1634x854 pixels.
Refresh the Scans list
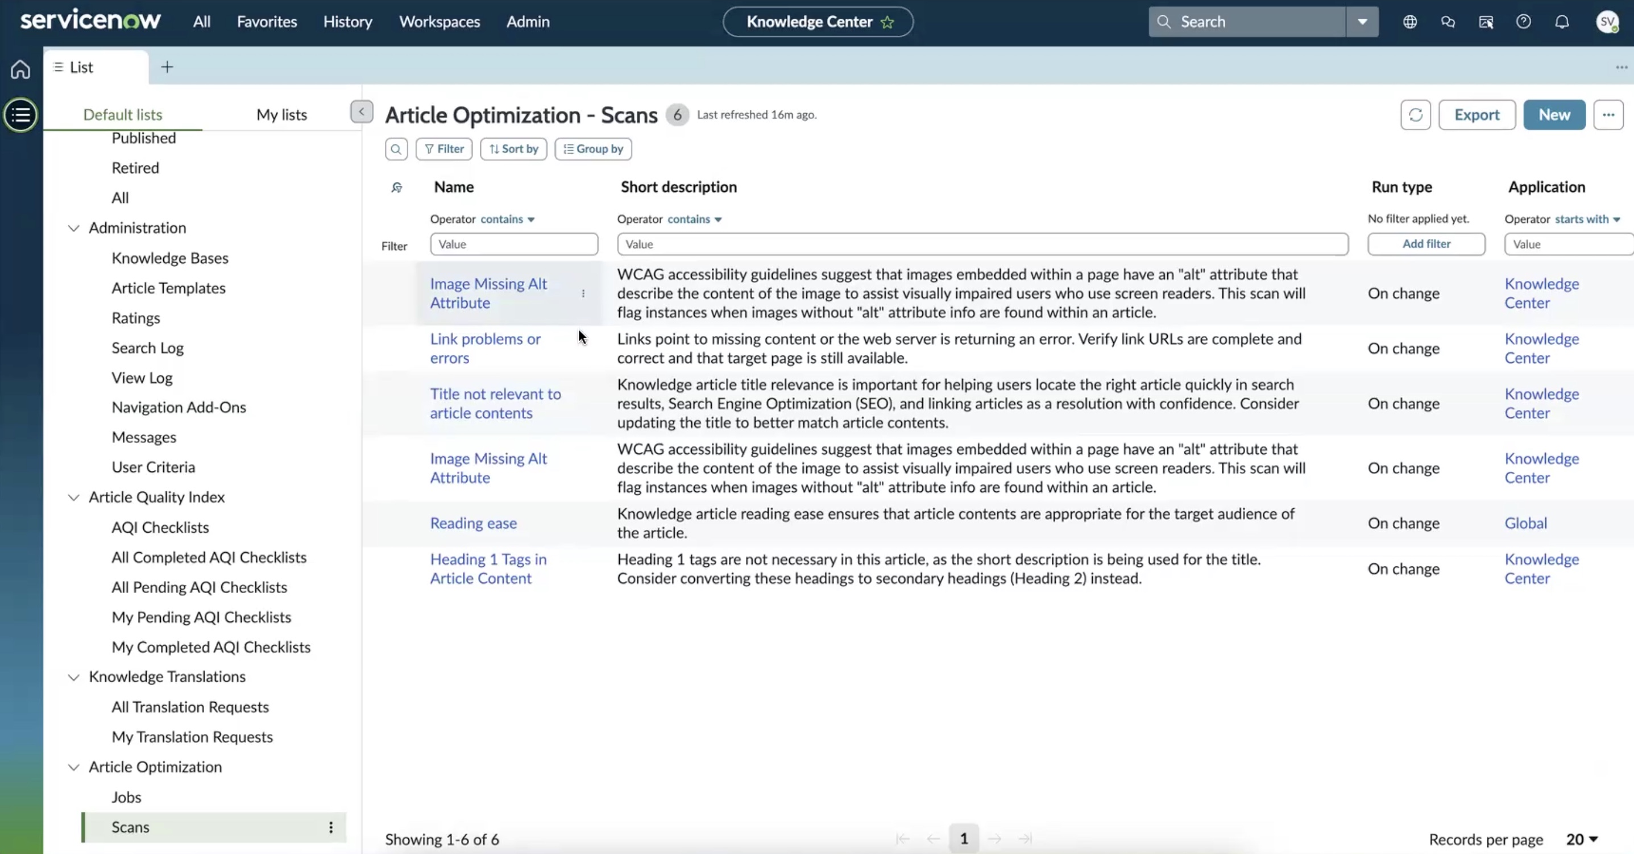(x=1415, y=115)
